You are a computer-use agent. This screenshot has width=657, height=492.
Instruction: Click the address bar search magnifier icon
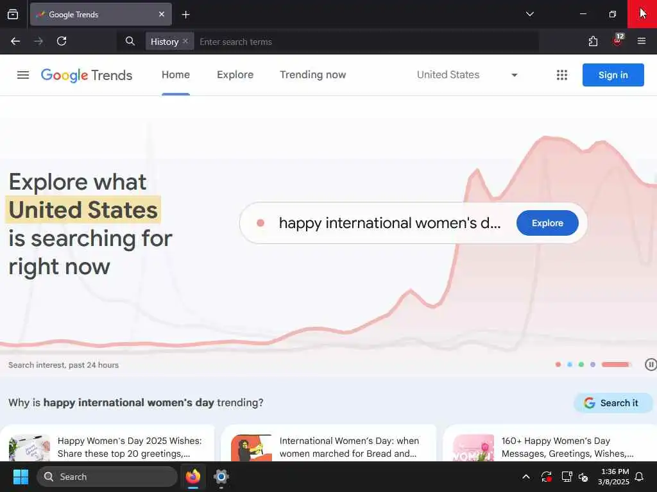[130, 41]
